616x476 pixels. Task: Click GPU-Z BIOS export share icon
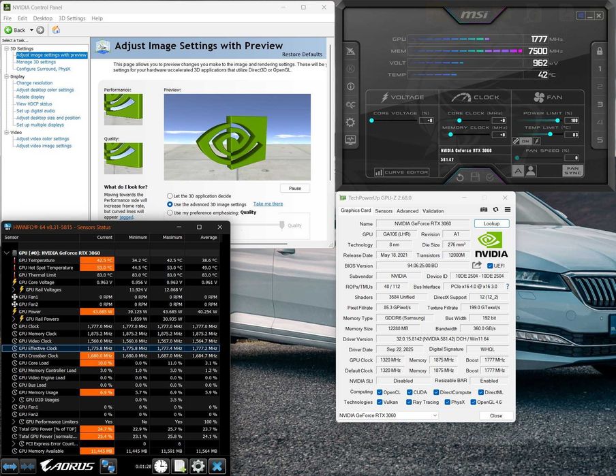tap(477, 266)
